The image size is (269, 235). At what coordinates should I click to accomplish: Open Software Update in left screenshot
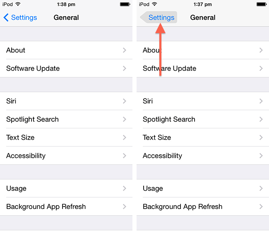[x=33, y=68]
